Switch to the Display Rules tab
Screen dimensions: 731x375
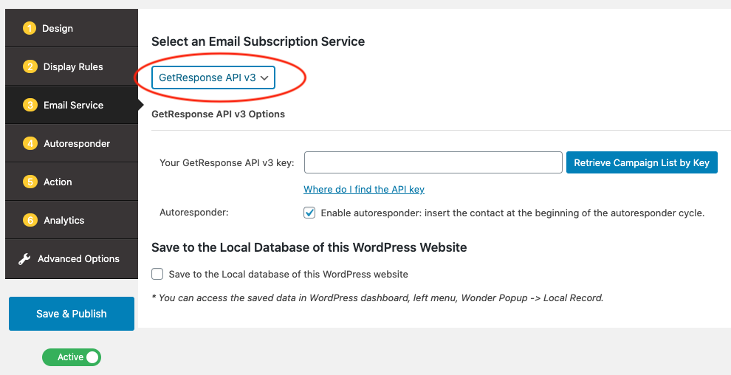tap(73, 67)
